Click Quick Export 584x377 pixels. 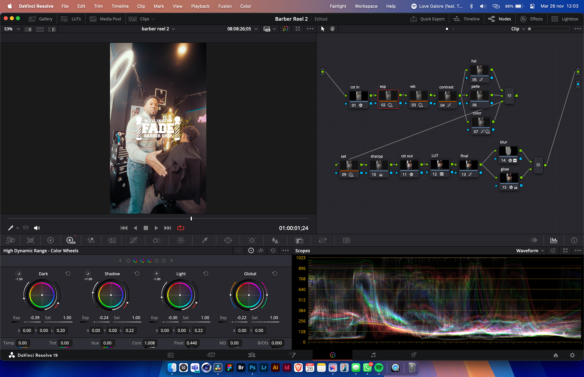pyautogui.click(x=427, y=19)
